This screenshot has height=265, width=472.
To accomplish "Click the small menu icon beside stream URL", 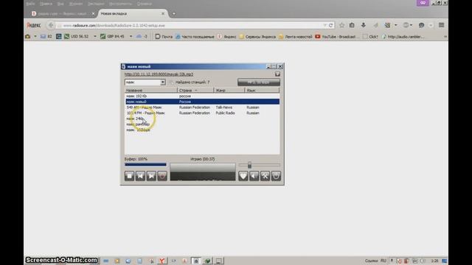I will (x=277, y=74).
